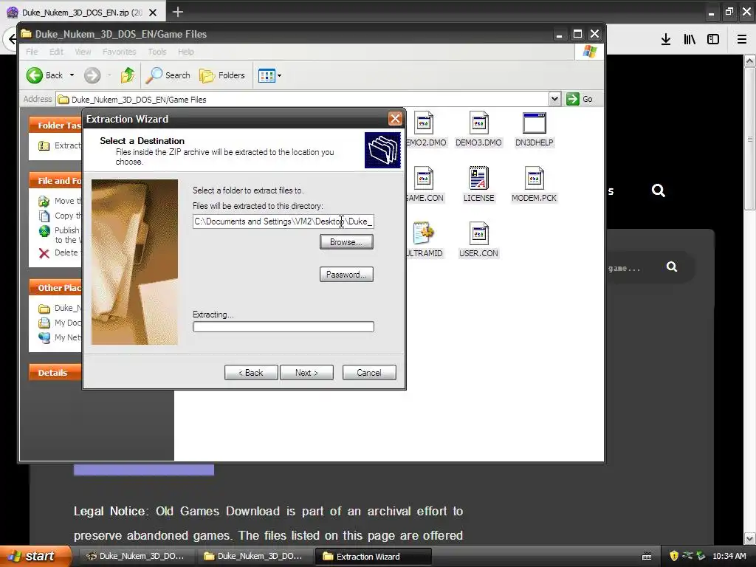Click the taskbar clock showing 10:34 AM
Viewport: 756px width, 567px height.
pos(729,556)
